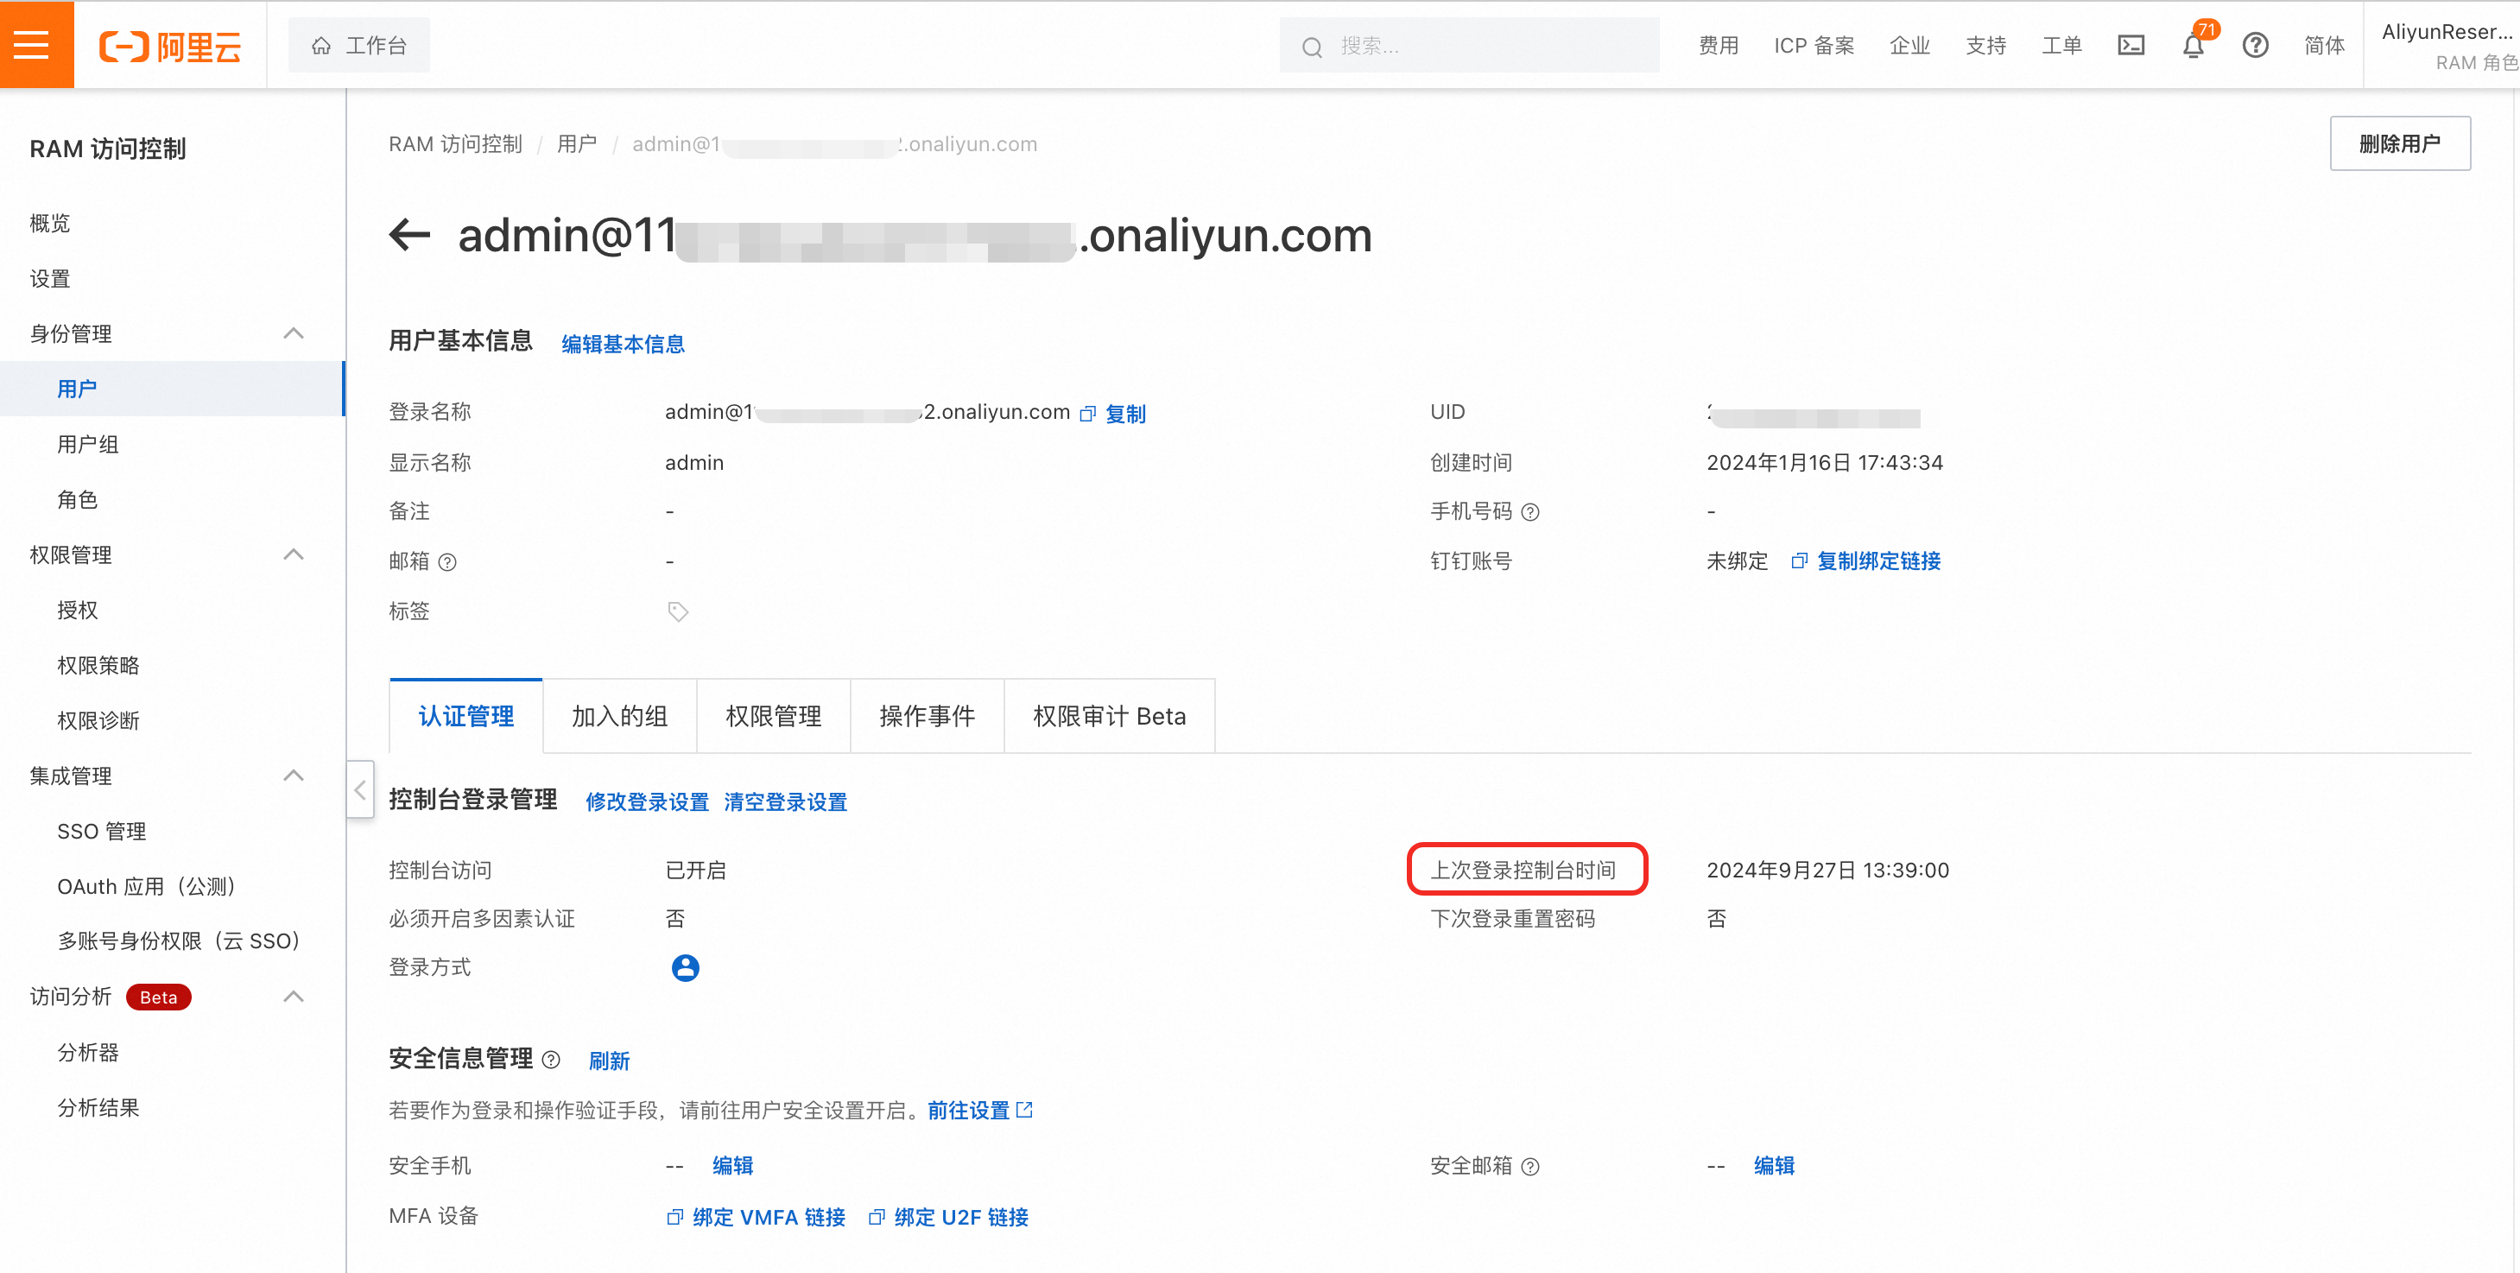Screen dimensions: 2520x1273
Task: Switch language with 简体
Action: (x=2323, y=45)
